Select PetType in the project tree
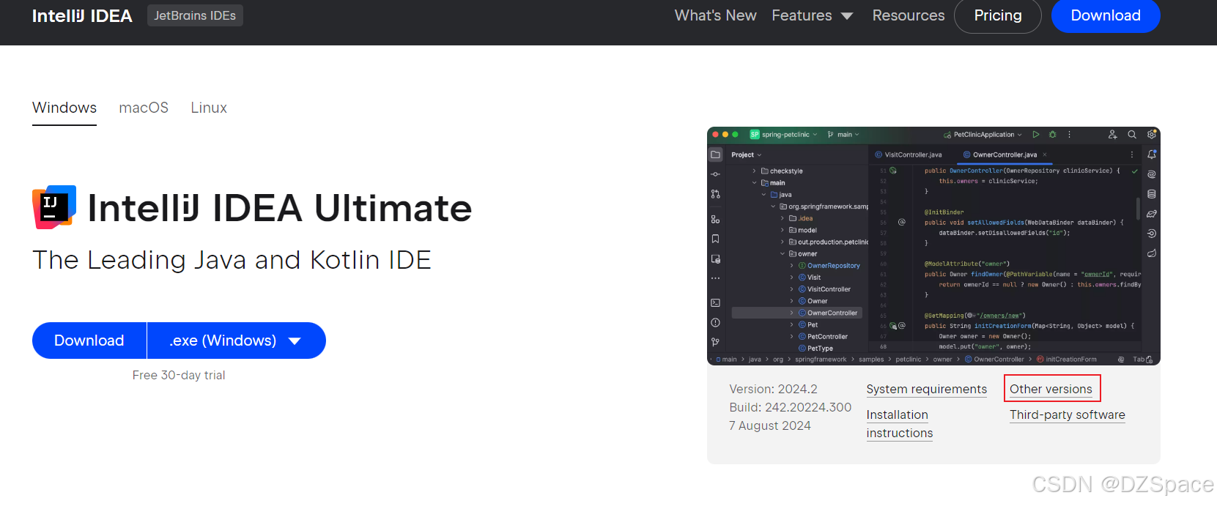This screenshot has height=506, width=1217. [x=820, y=349]
